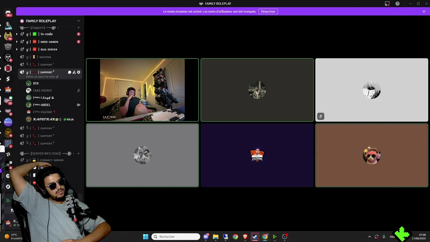Join SUPPORT 1 voice channel
Screen dimensions: 430x242
(x=50, y=65)
